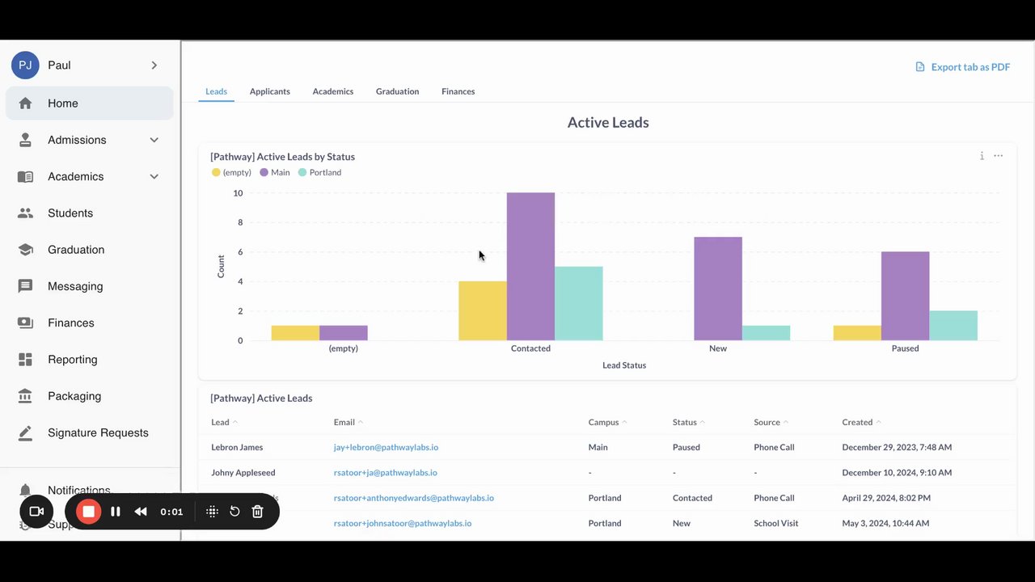Expand the Academics sidebar chevron
1035x582 pixels.
(x=154, y=176)
